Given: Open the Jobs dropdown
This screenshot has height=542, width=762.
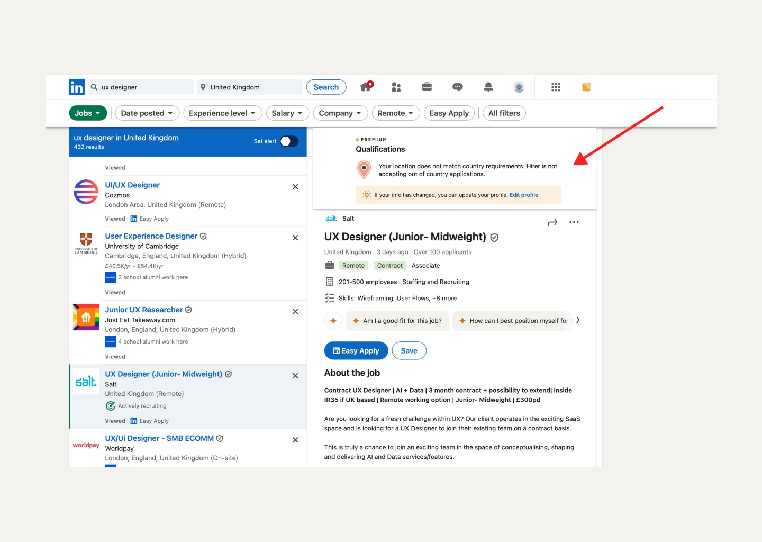Looking at the screenshot, I should tap(88, 113).
